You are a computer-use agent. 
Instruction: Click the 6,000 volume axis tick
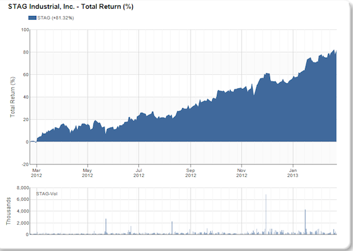point(23,199)
